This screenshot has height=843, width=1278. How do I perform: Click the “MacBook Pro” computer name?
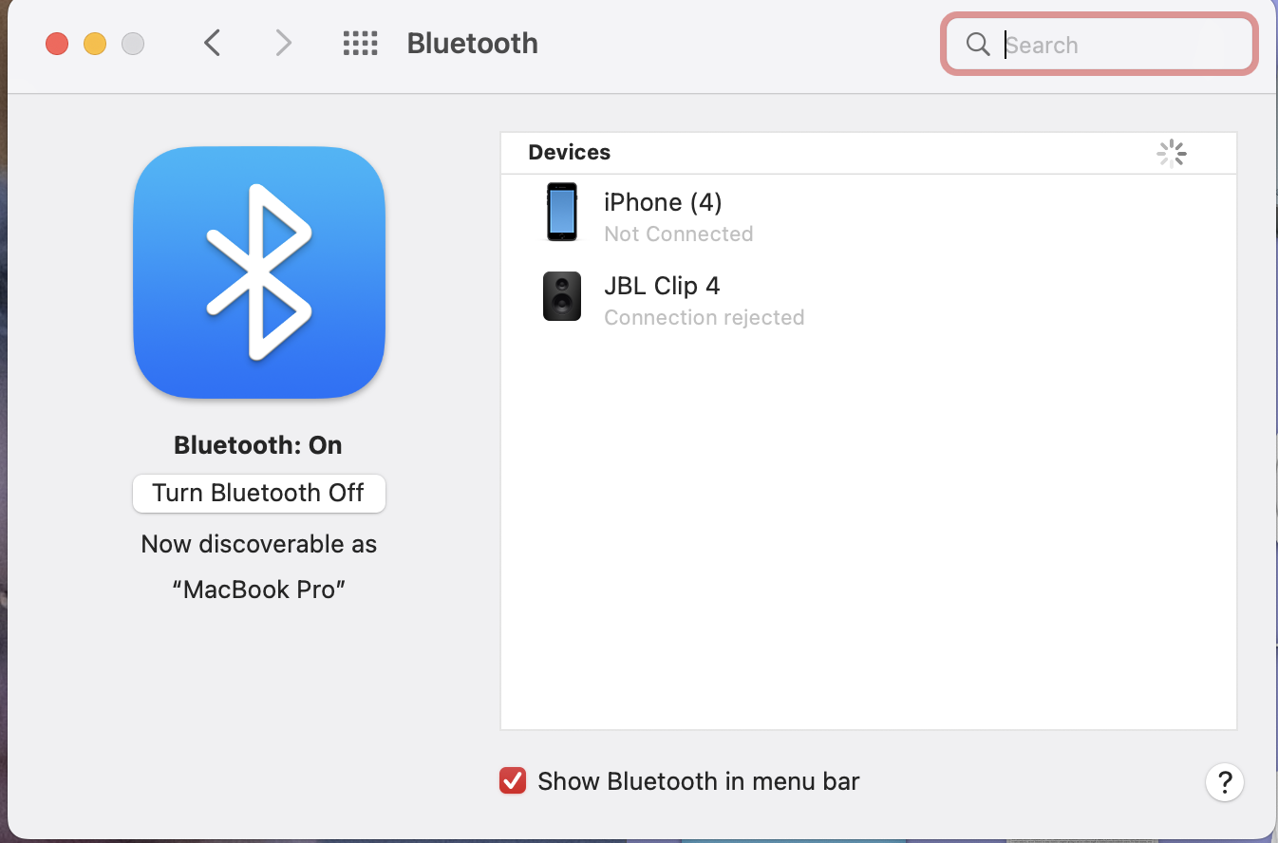click(259, 590)
